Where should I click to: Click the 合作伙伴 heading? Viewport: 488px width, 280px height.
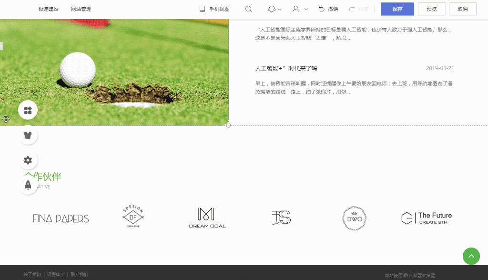point(43,176)
